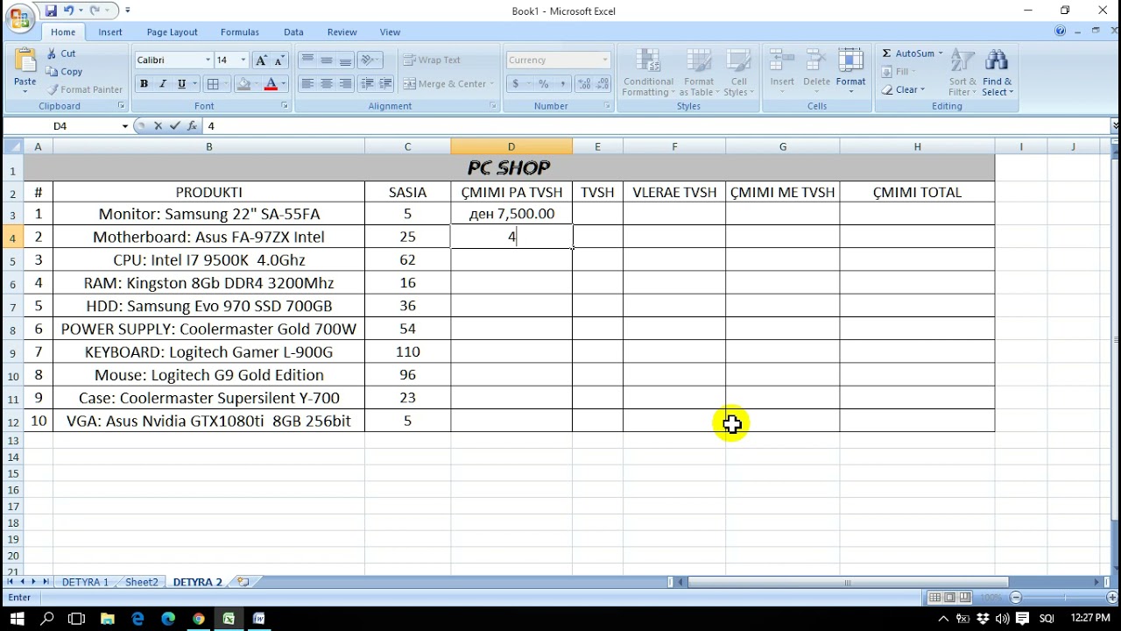Viewport: 1121px width, 631px height.
Task: Cut the selected cell
Action: (61, 53)
